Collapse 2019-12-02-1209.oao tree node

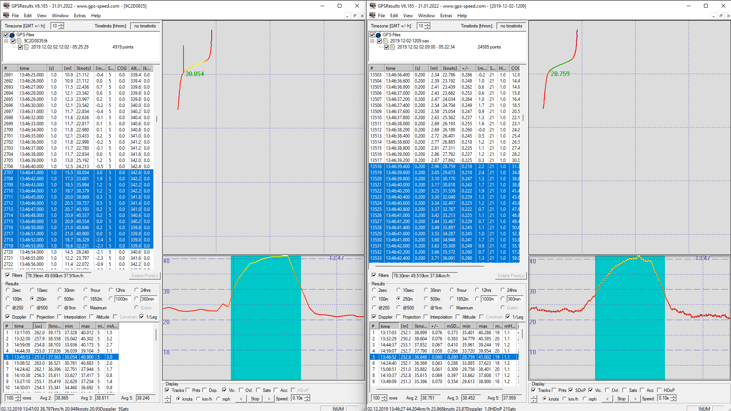(x=372, y=41)
